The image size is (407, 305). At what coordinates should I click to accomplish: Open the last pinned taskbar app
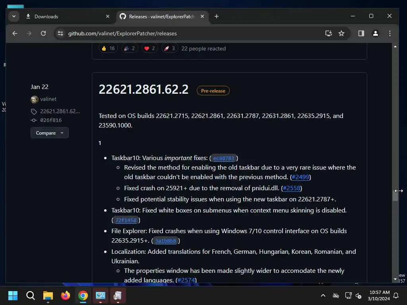click(118, 295)
